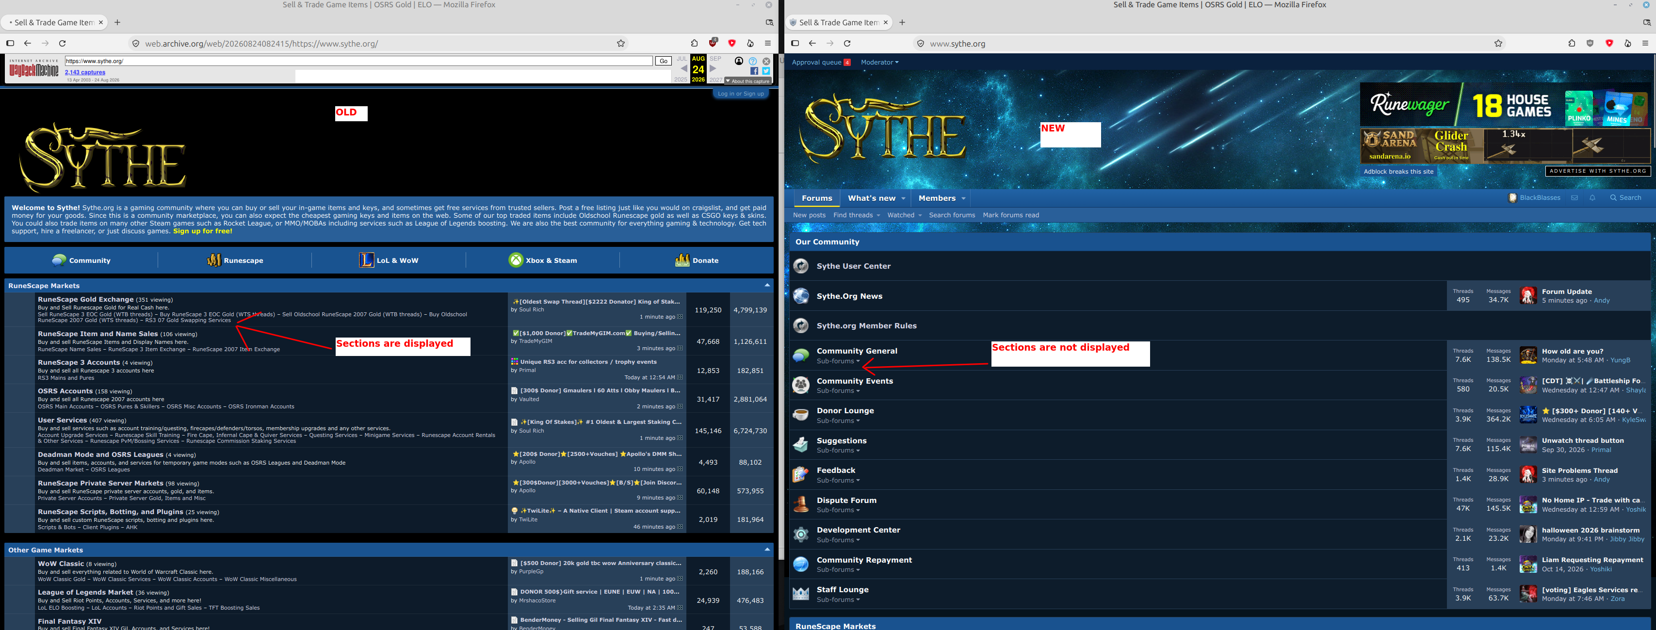The image size is (1656, 630).
Task: Open the hamburger menu in the right Firefox window
Action: click(1645, 44)
